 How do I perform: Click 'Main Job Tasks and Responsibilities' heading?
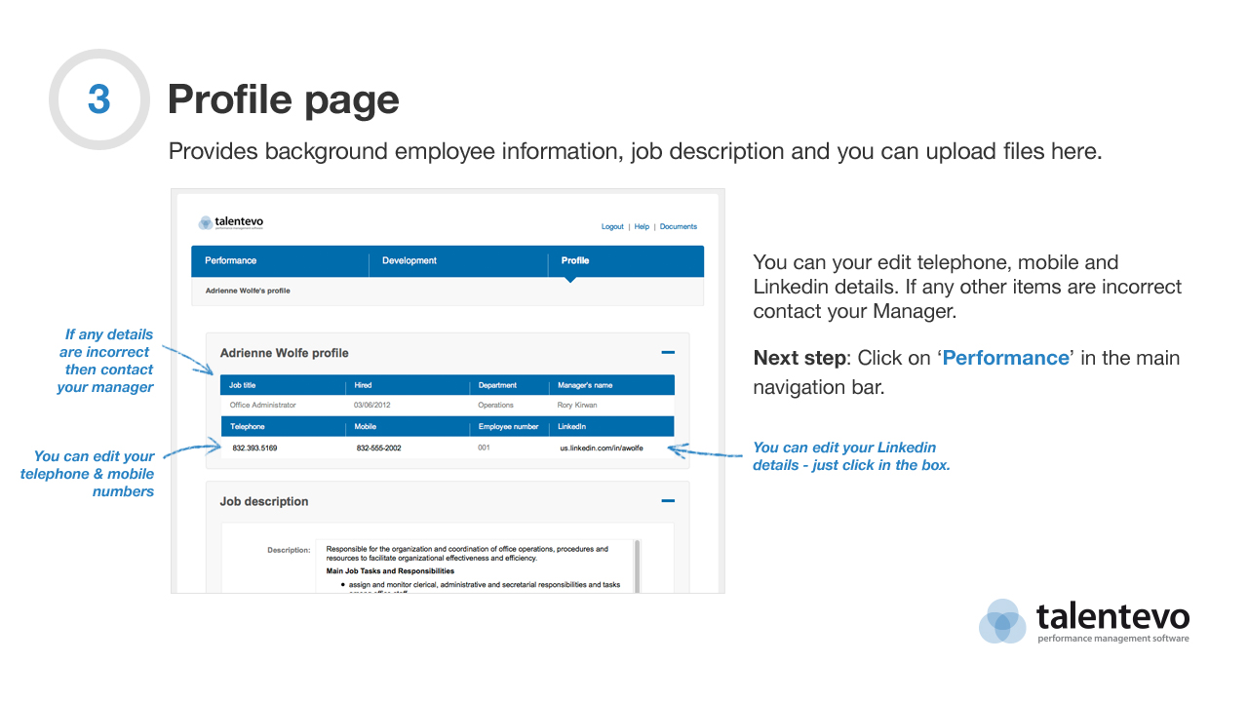click(390, 570)
